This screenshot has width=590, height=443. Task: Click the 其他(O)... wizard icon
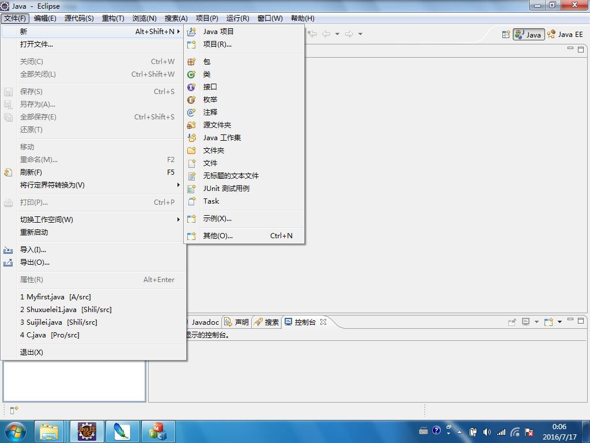click(x=191, y=236)
